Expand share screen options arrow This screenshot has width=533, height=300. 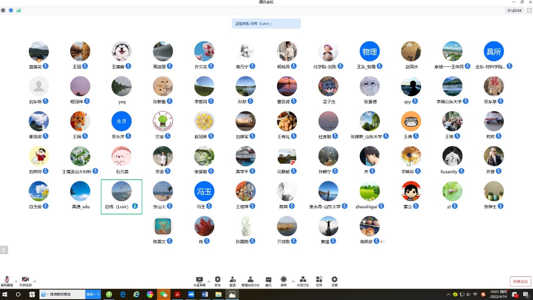pos(209,281)
